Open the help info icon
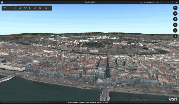Viewport: 179px width, 104px height. point(158,2)
